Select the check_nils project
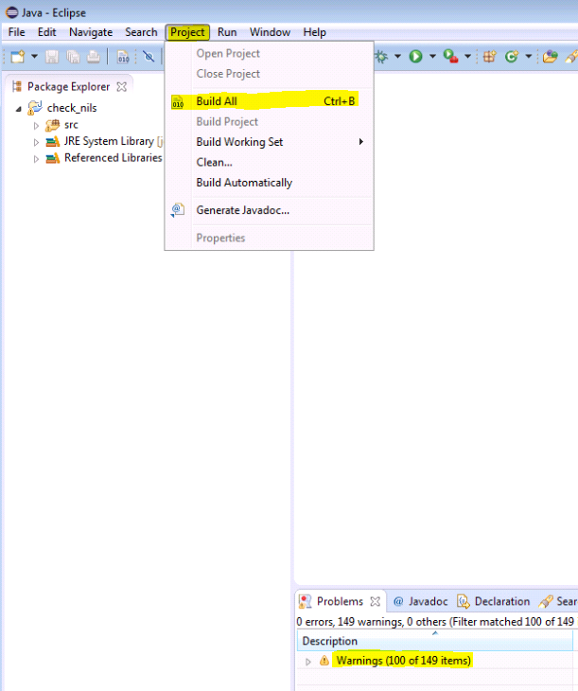The image size is (578, 691). 72,108
